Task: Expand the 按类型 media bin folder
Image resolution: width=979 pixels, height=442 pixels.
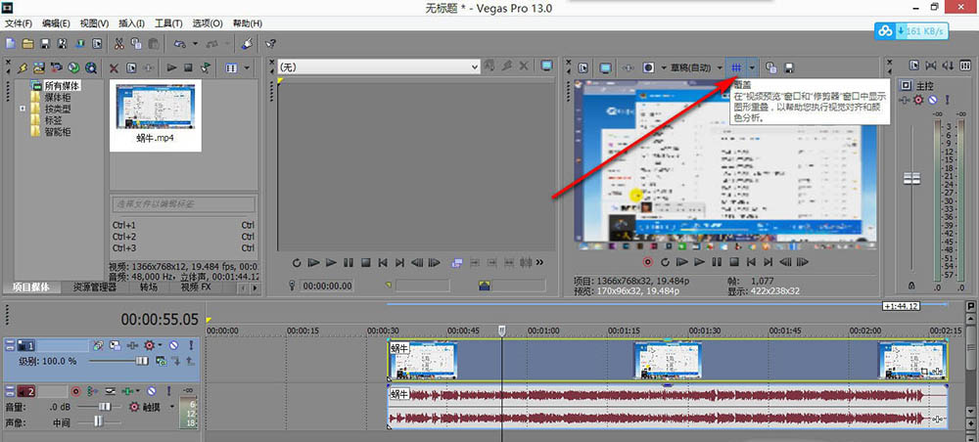Action: [x=23, y=109]
